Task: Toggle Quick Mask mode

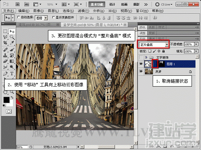Action: click(x=9, y=112)
